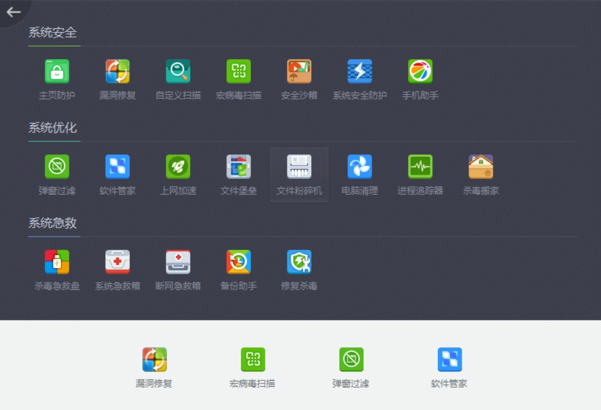Image resolution: width=601 pixels, height=410 pixels.
Task: Launch 文件粉碎机 file shredder
Action: click(x=299, y=167)
